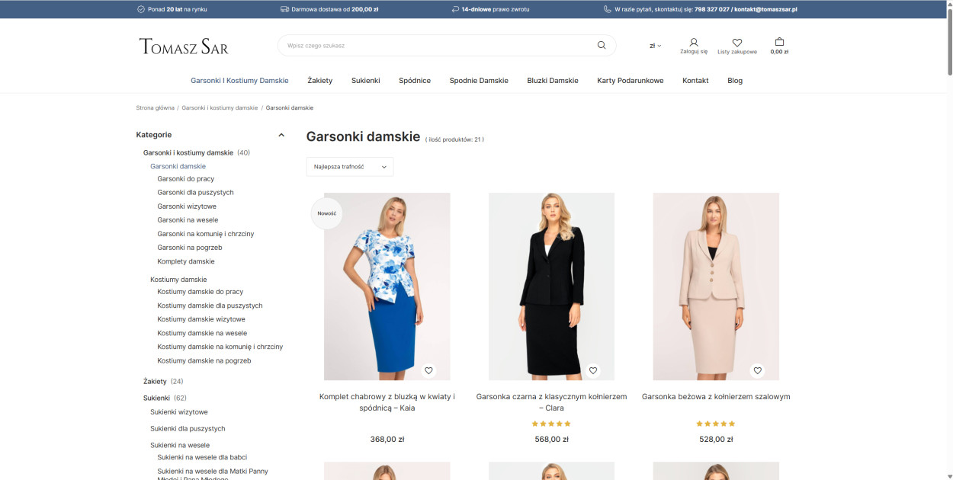The width and height of the screenshot is (953, 480).
Task: Click the search magnifier icon
Action: coord(602,46)
